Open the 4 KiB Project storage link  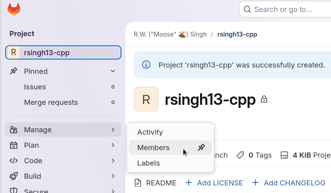(x=306, y=155)
